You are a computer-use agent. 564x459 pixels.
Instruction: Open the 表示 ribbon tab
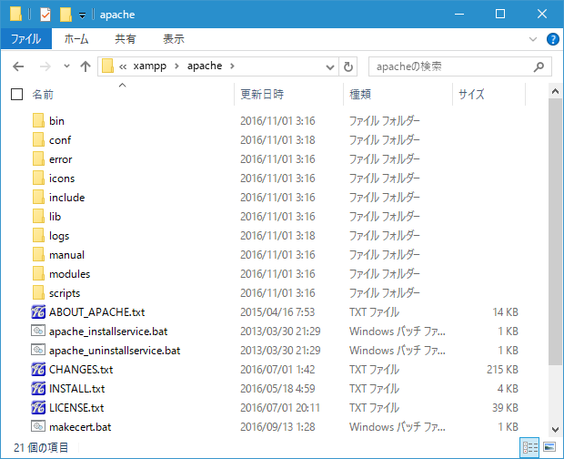point(174,39)
